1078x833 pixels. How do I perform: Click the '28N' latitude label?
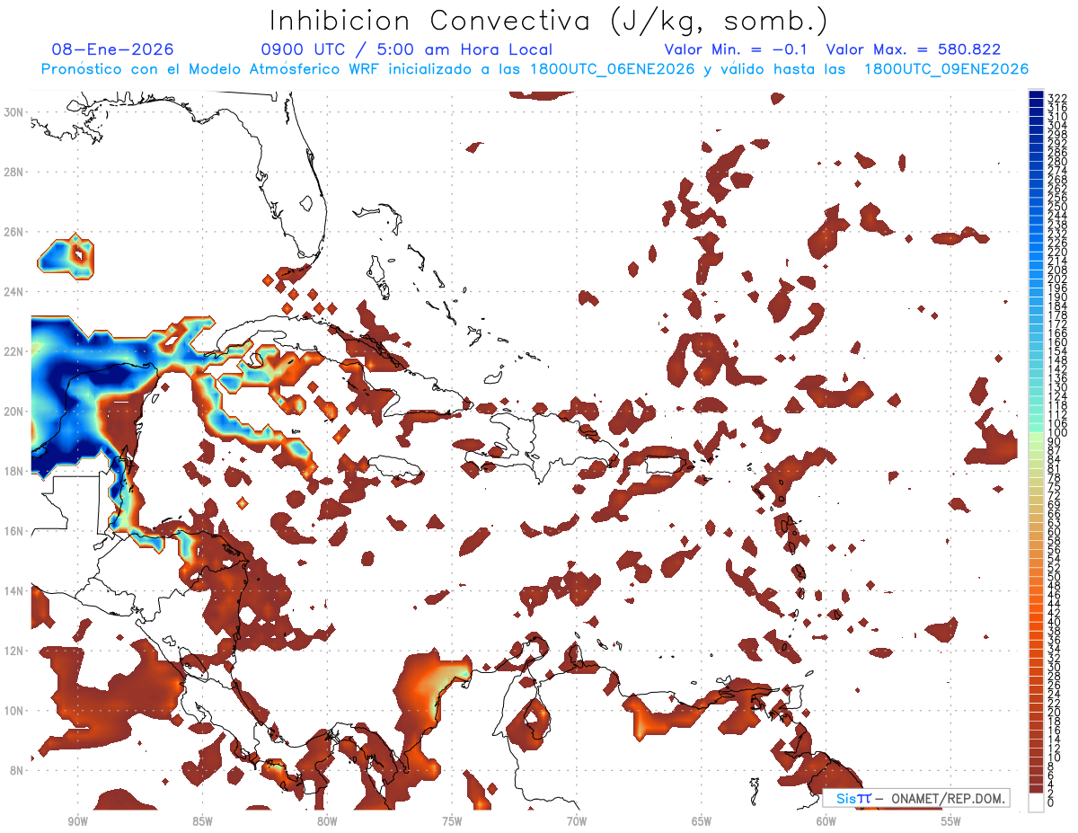(12, 171)
